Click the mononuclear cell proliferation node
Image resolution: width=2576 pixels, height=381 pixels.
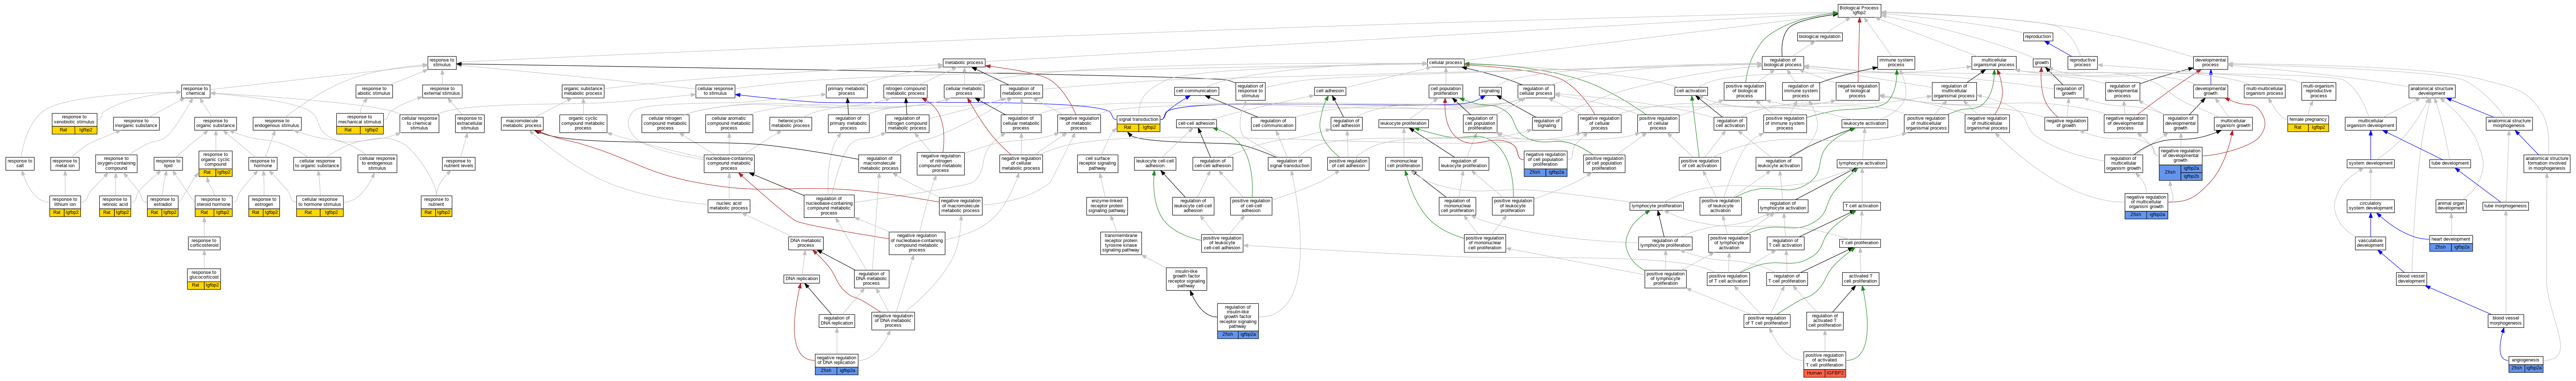coord(1404,163)
